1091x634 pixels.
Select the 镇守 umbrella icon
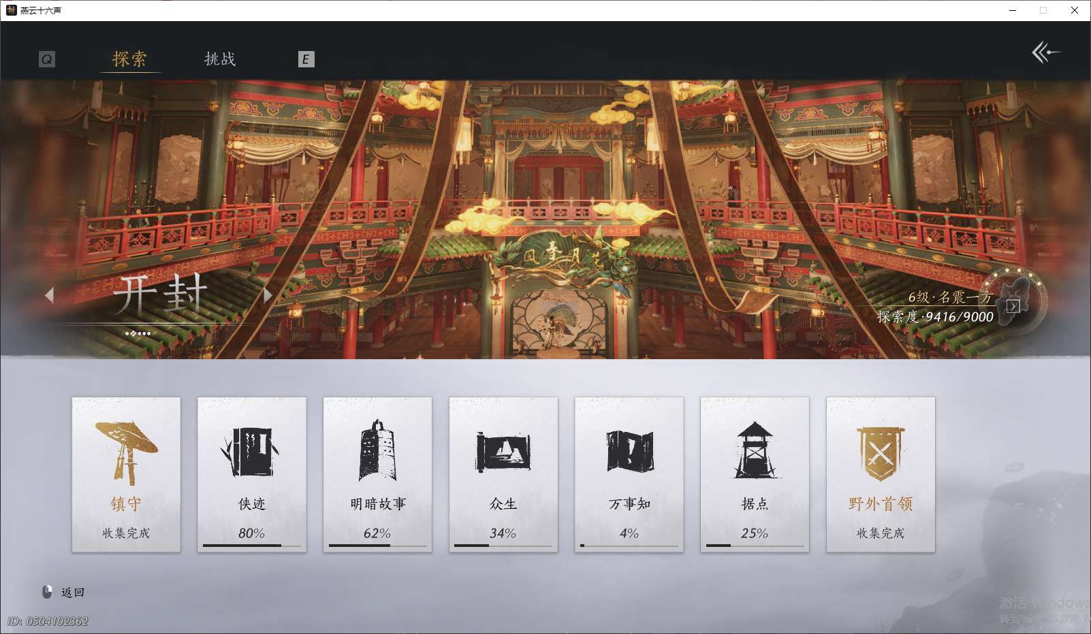pos(125,452)
